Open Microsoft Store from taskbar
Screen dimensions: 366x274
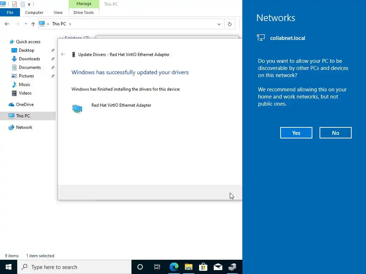click(203, 267)
